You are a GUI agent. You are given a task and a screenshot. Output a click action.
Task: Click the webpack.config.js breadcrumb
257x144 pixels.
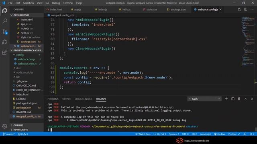[61, 15]
